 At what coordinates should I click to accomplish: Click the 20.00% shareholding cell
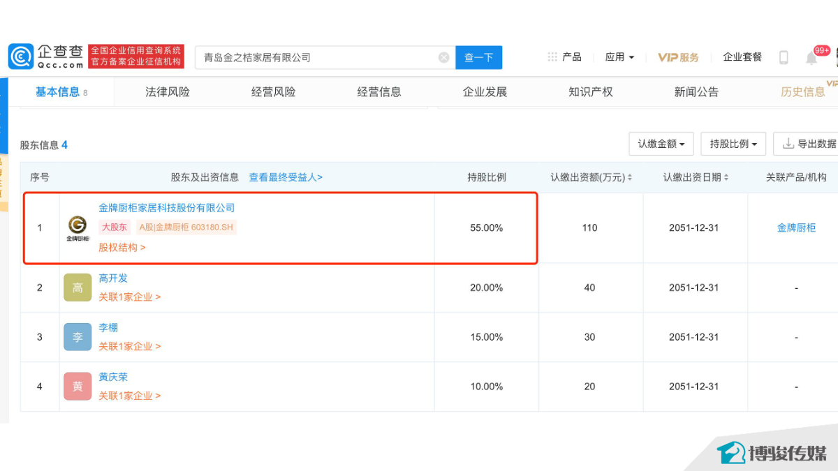pos(487,287)
